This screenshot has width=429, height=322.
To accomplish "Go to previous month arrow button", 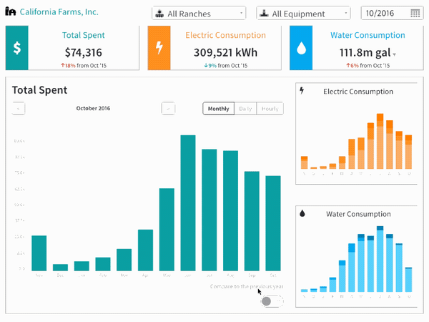I will point(19,109).
